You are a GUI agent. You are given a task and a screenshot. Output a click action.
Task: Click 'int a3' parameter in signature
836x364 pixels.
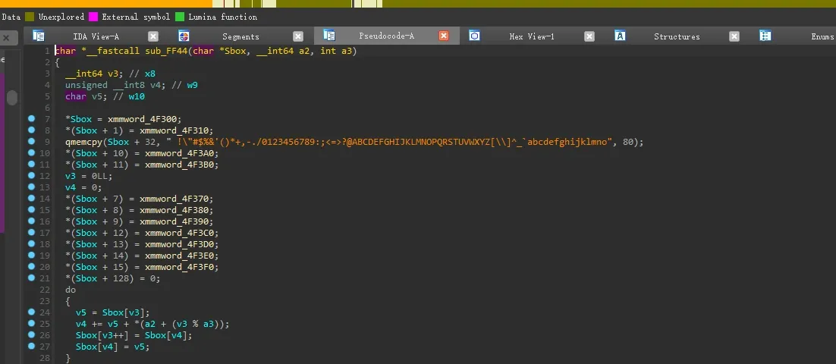coord(336,51)
